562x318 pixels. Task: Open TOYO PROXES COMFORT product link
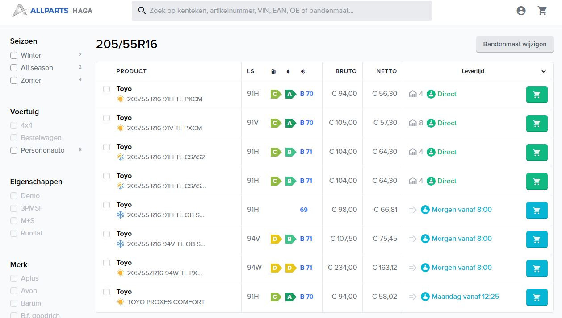click(x=166, y=302)
